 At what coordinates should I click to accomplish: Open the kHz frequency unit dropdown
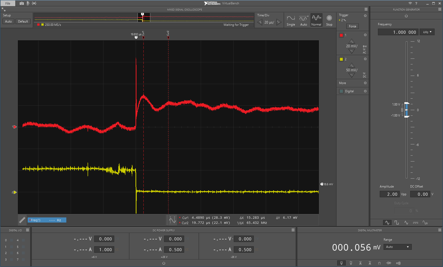427,32
